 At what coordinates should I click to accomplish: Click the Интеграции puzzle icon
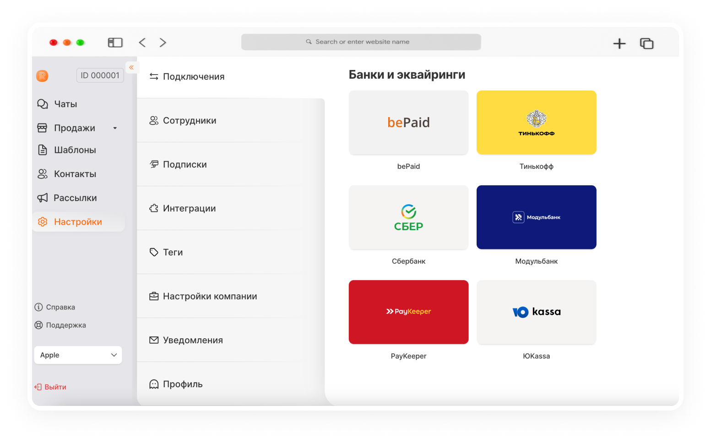point(154,209)
